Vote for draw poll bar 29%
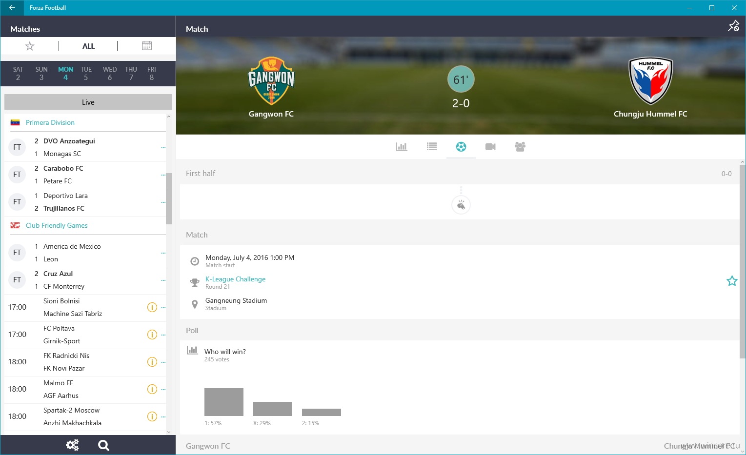Viewport: 746px width, 455px height. (x=273, y=409)
